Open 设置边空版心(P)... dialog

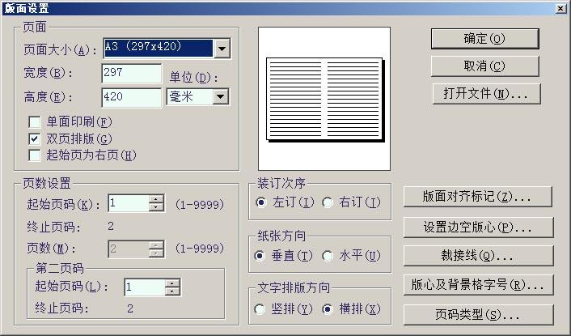click(x=479, y=228)
